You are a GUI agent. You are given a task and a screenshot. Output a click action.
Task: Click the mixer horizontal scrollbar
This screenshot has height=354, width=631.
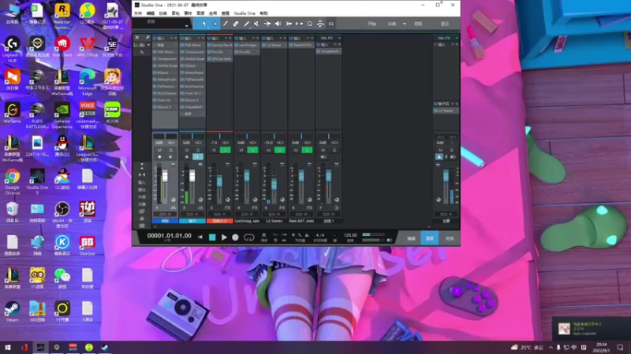292,227
